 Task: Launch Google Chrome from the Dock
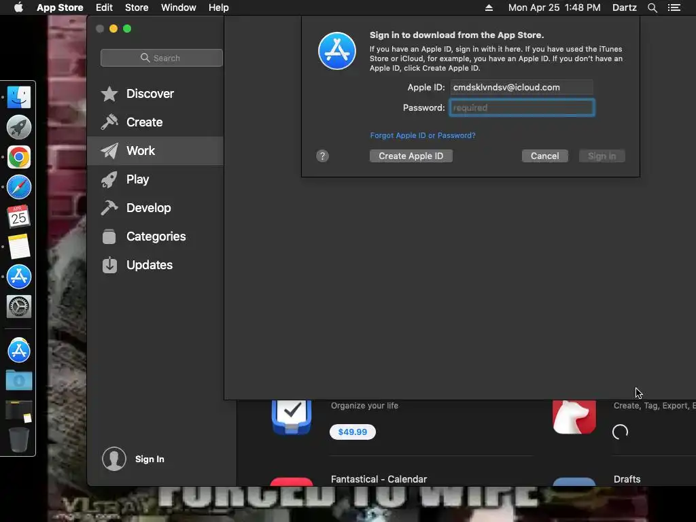pyautogui.click(x=18, y=157)
